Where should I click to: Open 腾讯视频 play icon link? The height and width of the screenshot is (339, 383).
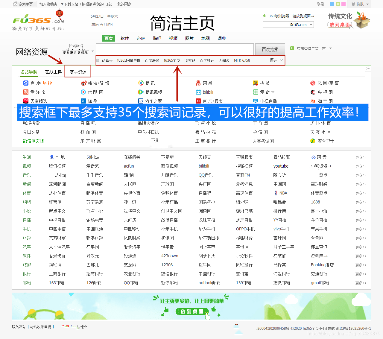click(x=141, y=92)
